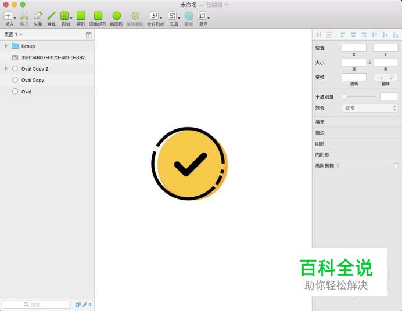Click the Mask (蒙板) toolbar icon
This screenshot has width=402, height=311.
tap(189, 16)
